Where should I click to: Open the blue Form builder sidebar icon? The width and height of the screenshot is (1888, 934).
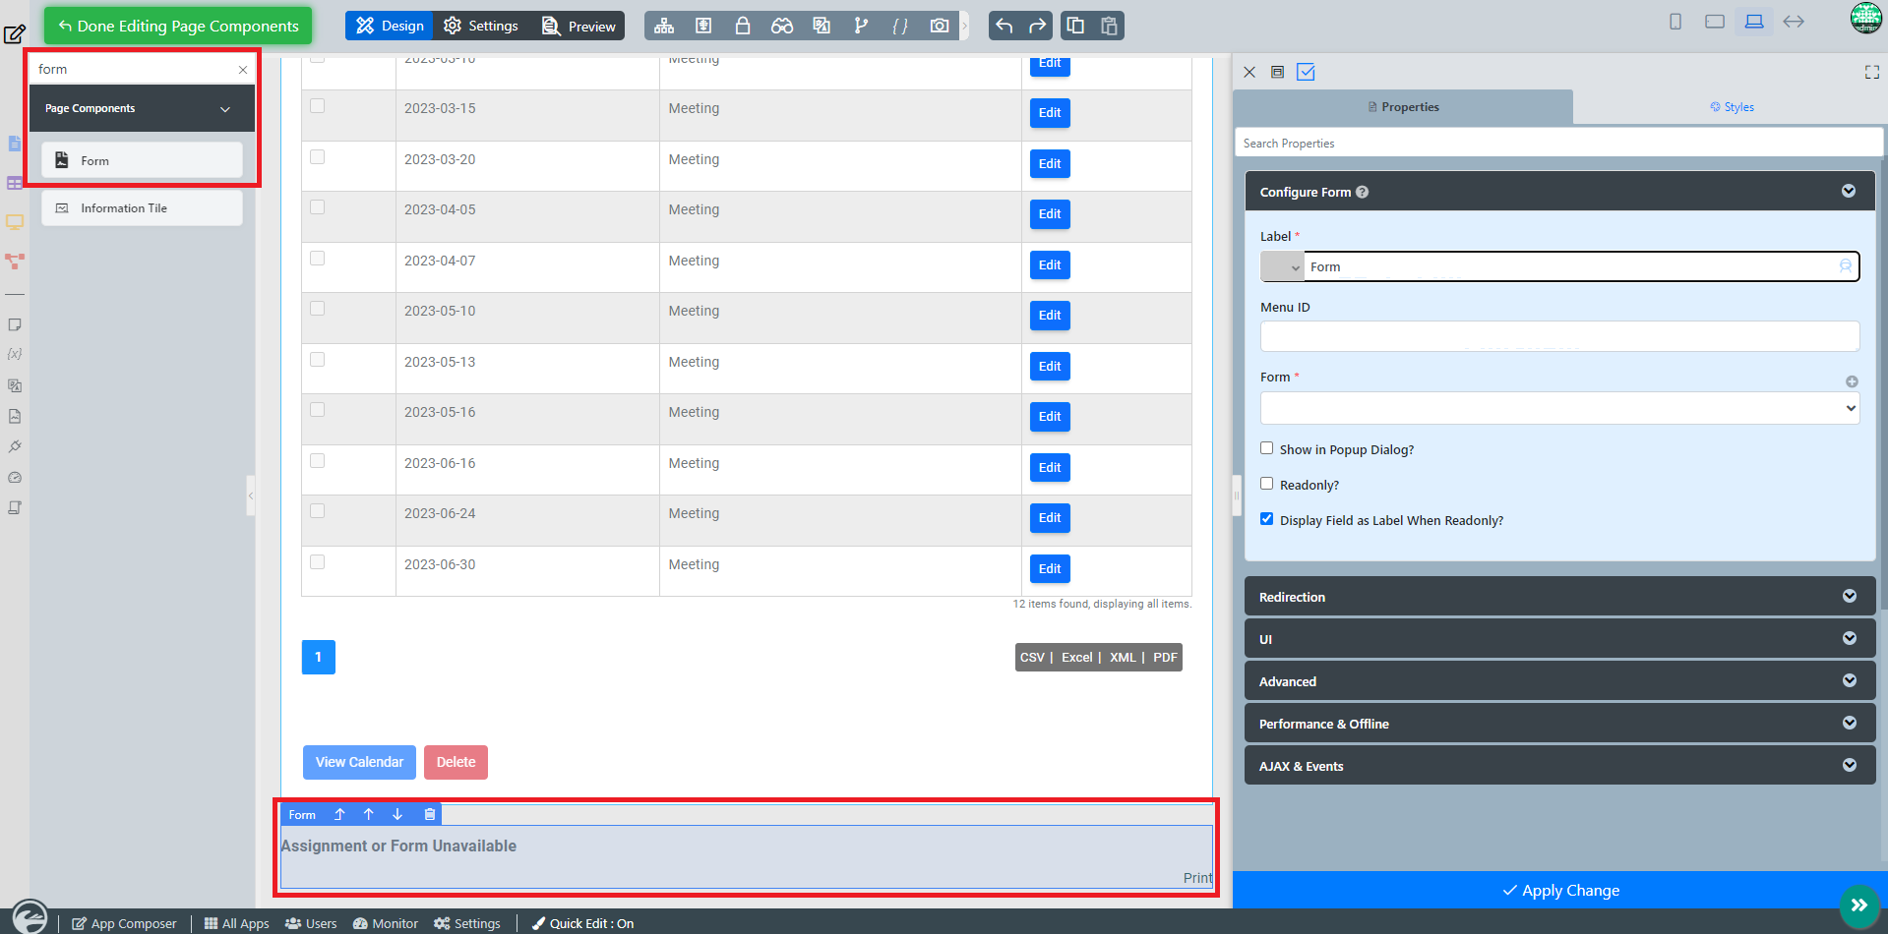pos(14,144)
